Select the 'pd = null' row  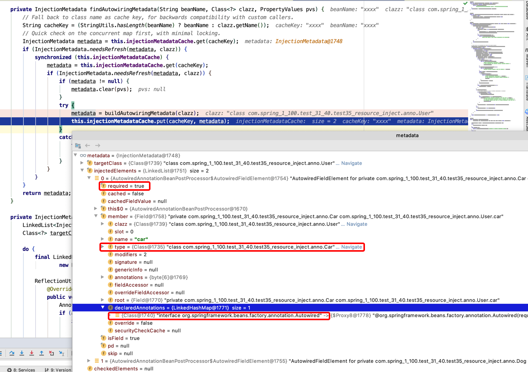(300, 346)
